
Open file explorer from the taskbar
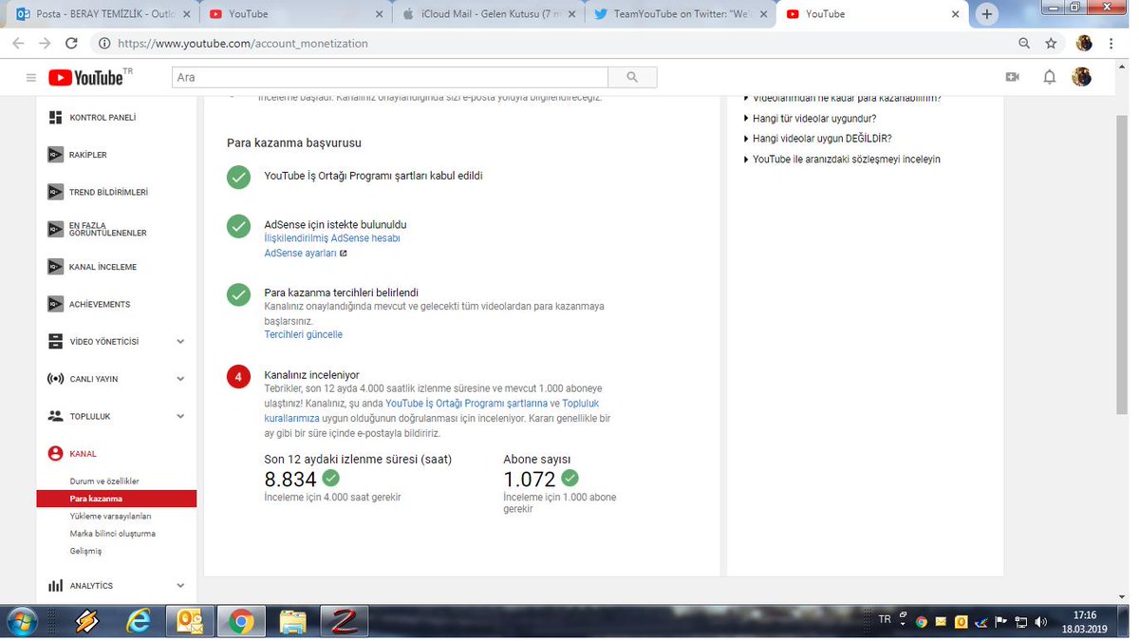tap(292, 622)
